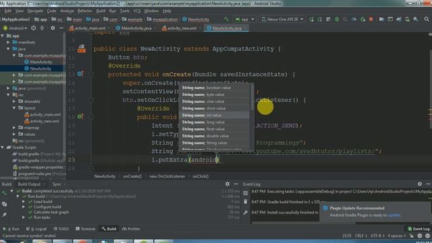Open the AVD Manager icon
This screenshot has height=243, width=432.
tap(407, 20)
